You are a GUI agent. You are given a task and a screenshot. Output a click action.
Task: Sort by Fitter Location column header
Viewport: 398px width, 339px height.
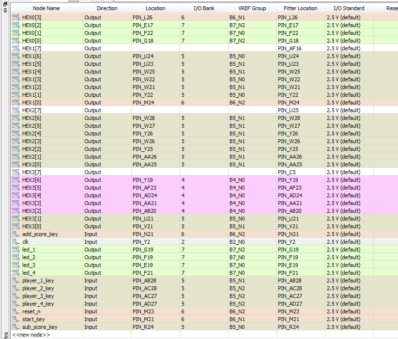coord(301,8)
